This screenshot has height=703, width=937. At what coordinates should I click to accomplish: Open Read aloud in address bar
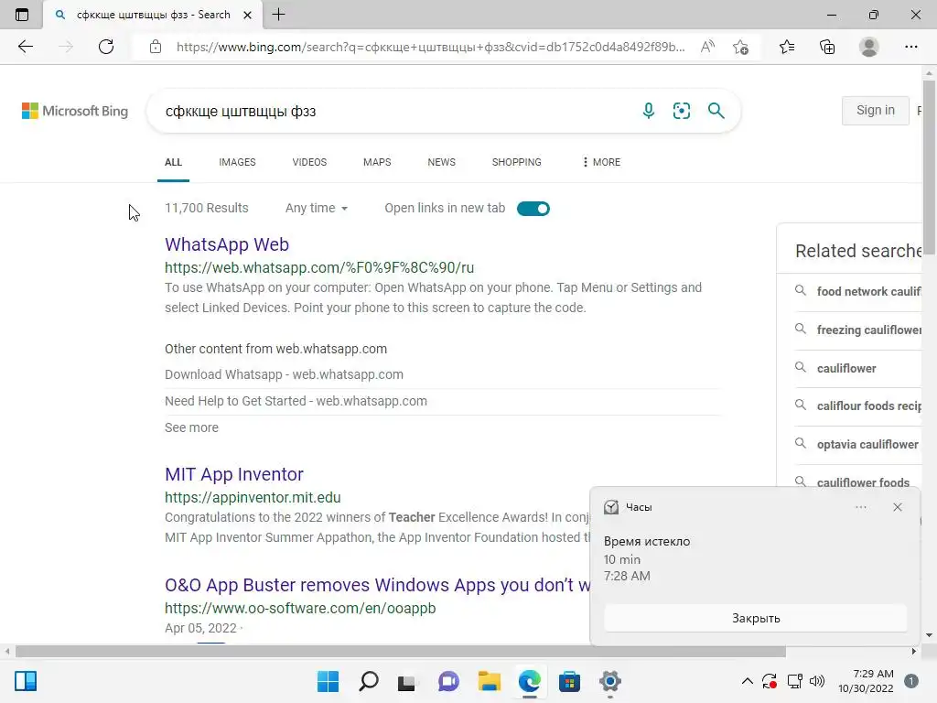pos(707,47)
